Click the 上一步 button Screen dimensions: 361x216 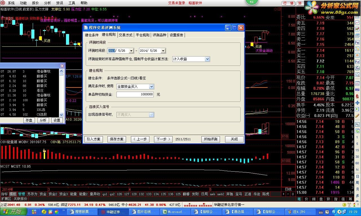140,139
